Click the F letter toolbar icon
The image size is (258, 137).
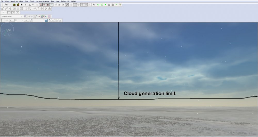point(26,5)
